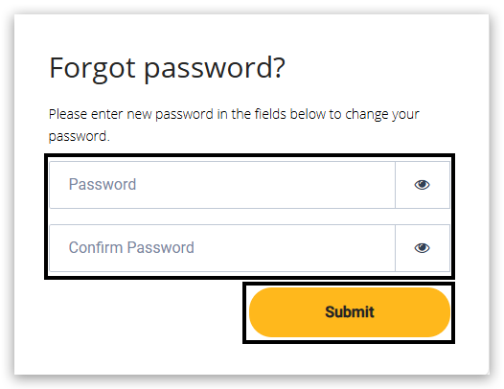Screen dimensions: 504x389
Task: Show the Password field's hidden text via eye icon
Action: [422, 185]
